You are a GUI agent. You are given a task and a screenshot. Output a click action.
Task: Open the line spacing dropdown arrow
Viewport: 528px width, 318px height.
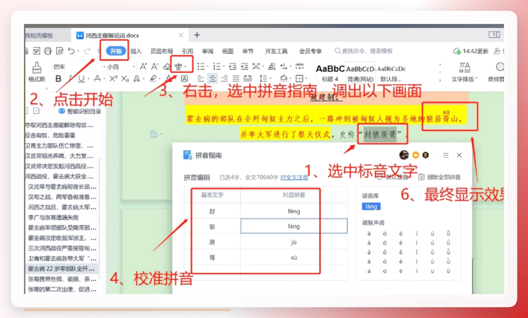270,79
